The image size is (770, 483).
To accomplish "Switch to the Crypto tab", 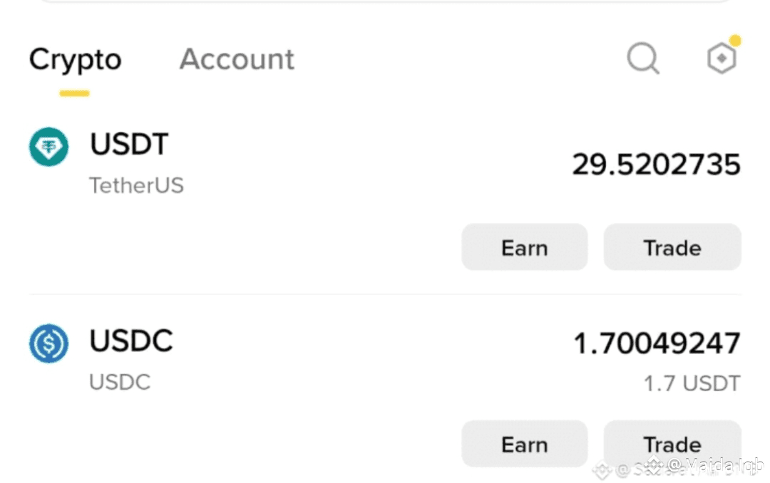I will 75,60.
